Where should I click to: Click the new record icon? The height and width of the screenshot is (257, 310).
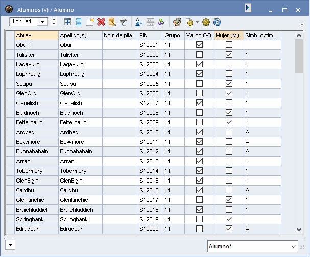(x=90, y=22)
